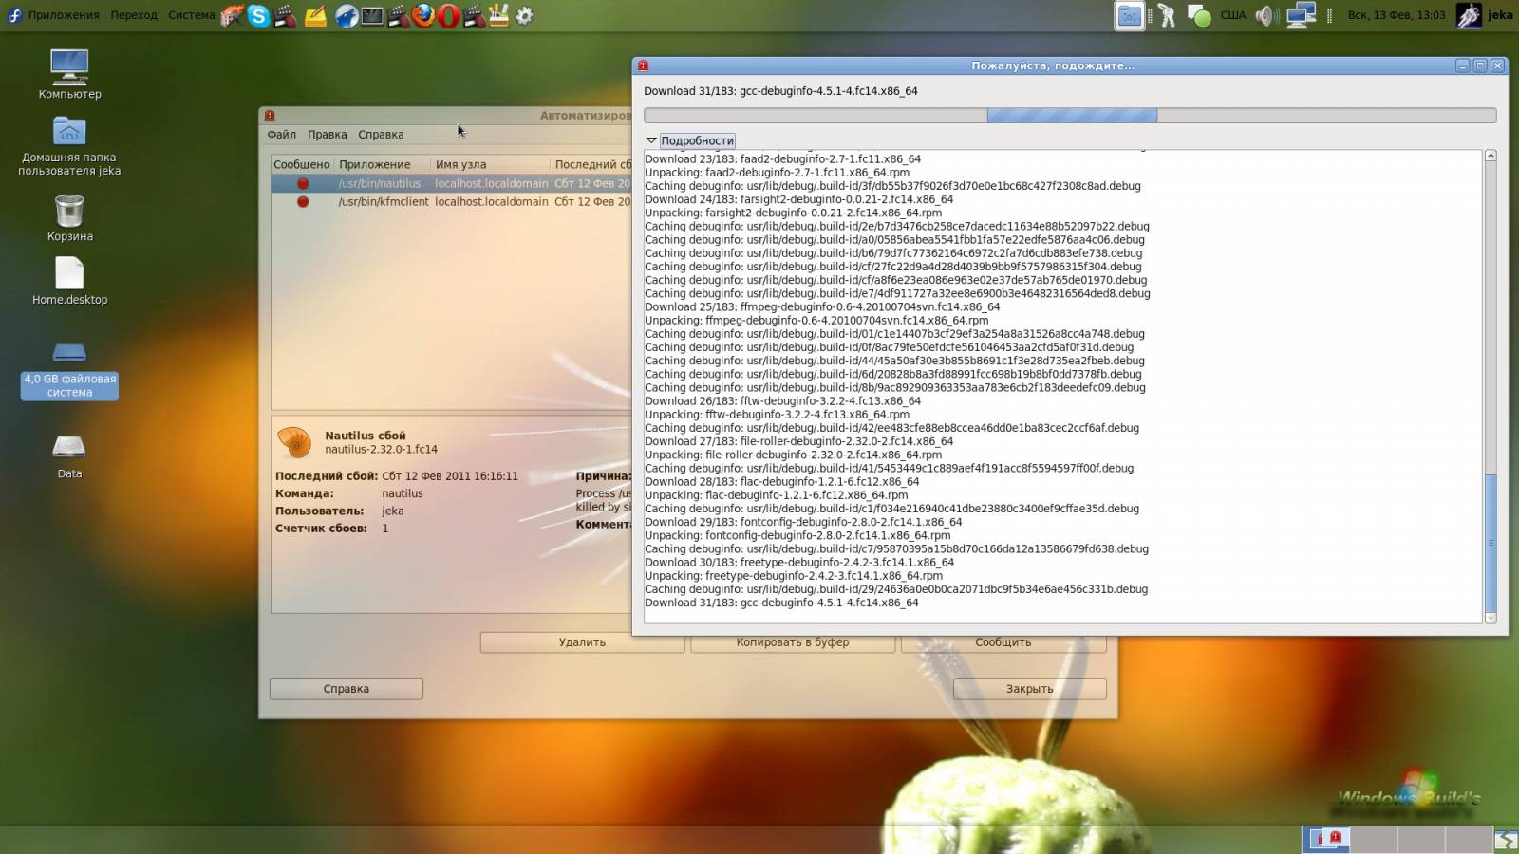Launch the Thunderbird mail icon in the panel

[x=346, y=15]
